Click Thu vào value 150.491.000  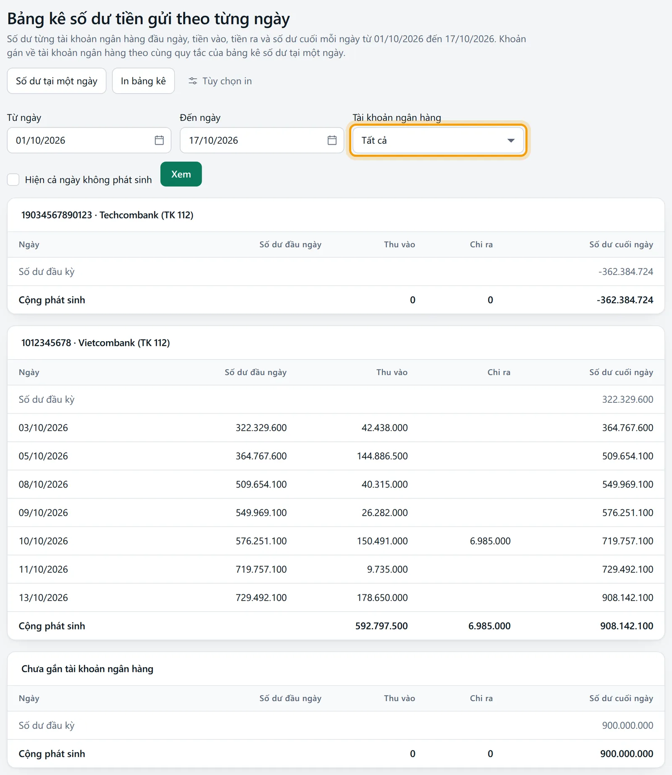[382, 541]
